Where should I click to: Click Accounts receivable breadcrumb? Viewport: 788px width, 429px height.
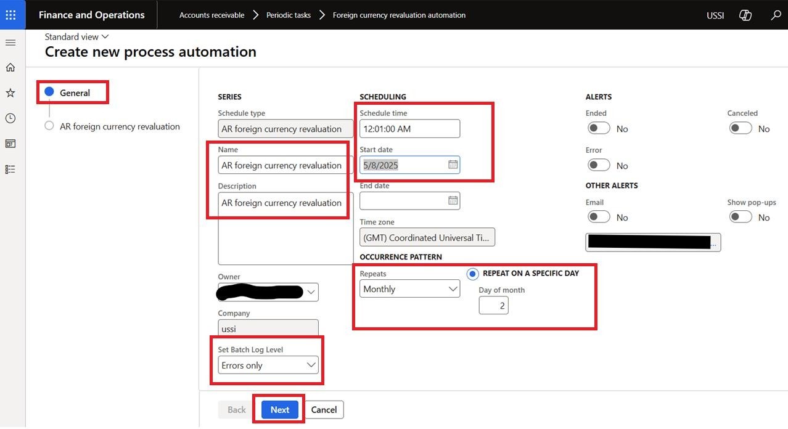[211, 15]
